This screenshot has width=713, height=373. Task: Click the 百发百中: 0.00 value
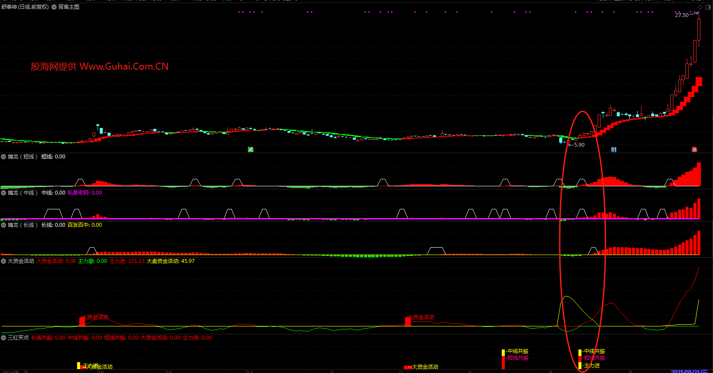pyautogui.click(x=84, y=225)
